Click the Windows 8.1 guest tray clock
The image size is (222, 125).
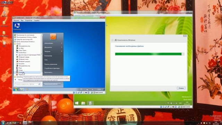tap(187, 103)
